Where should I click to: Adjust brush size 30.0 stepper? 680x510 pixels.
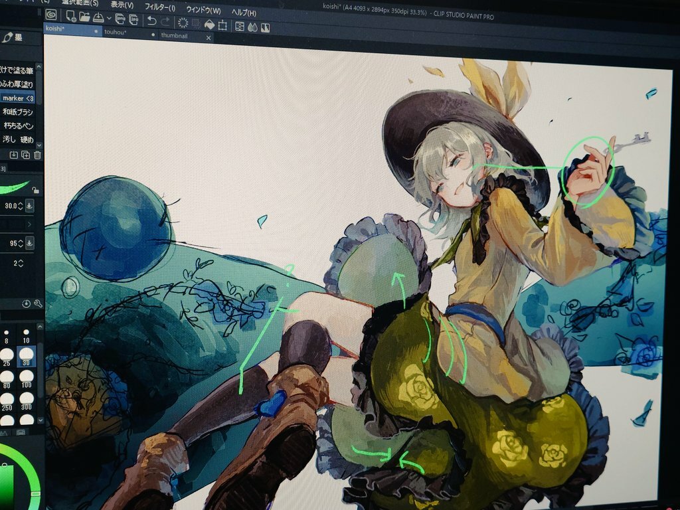click(x=20, y=206)
